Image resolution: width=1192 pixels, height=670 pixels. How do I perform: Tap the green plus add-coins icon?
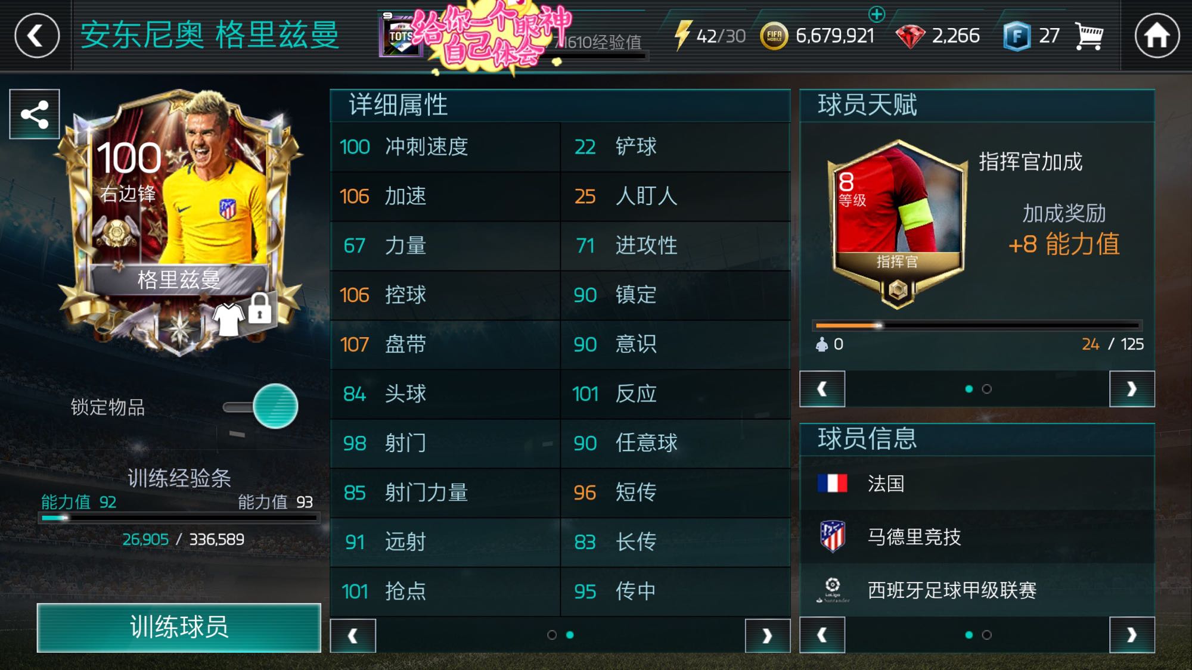876,13
